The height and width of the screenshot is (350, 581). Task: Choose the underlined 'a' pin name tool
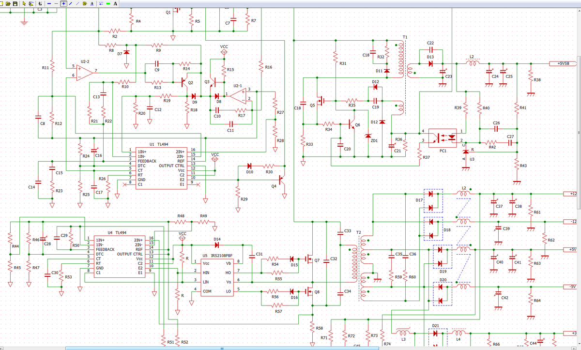coord(92,3)
